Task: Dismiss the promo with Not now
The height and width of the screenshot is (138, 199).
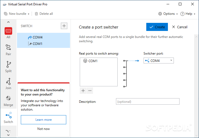Action: (44, 129)
